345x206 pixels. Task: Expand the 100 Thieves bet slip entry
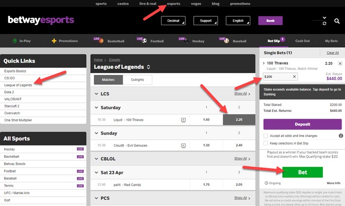tap(264, 63)
